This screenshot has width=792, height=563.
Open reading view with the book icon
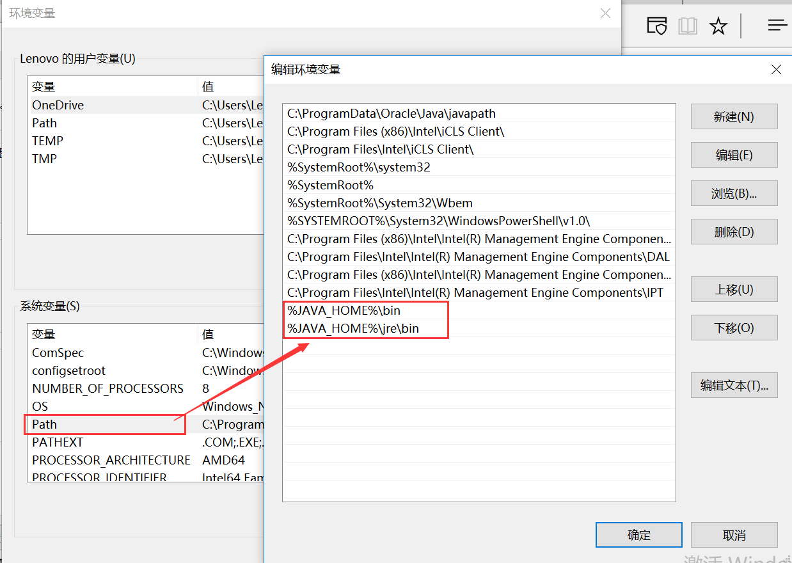point(688,26)
